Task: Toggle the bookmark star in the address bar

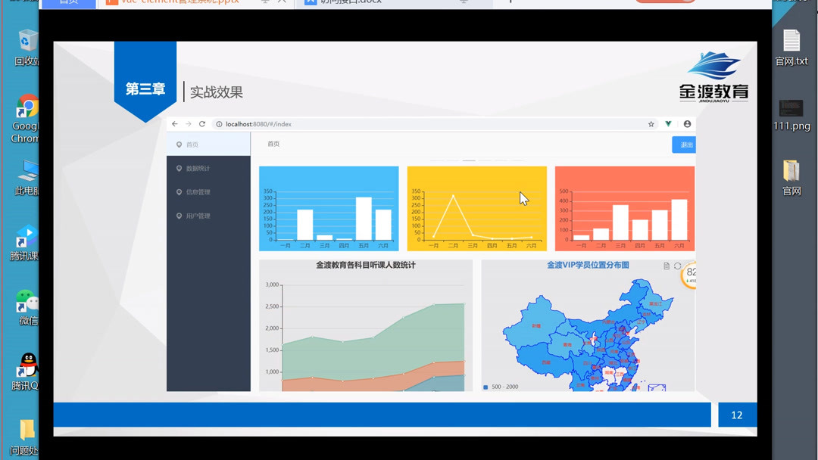Action: pyautogui.click(x=649, y=124)
